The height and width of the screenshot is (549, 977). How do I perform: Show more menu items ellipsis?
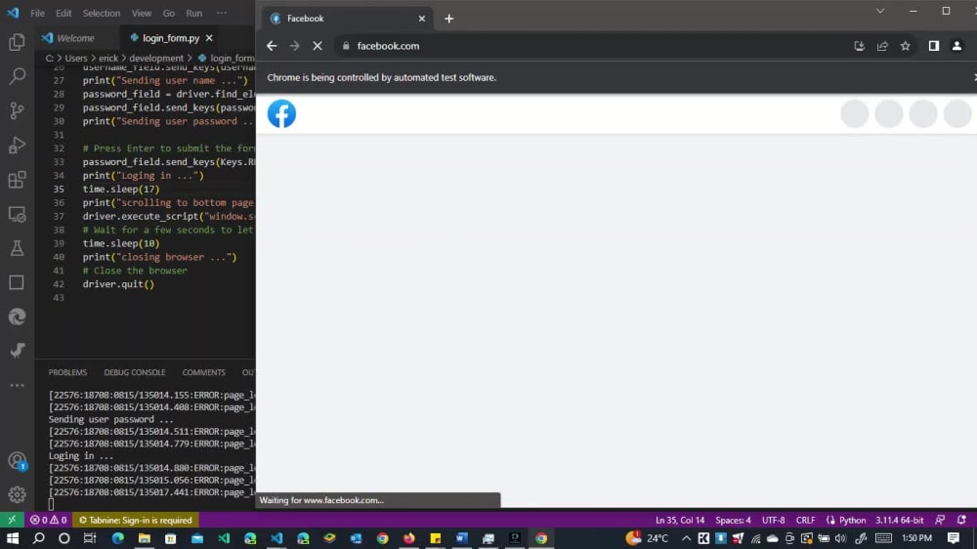click(x=222, y=13)
